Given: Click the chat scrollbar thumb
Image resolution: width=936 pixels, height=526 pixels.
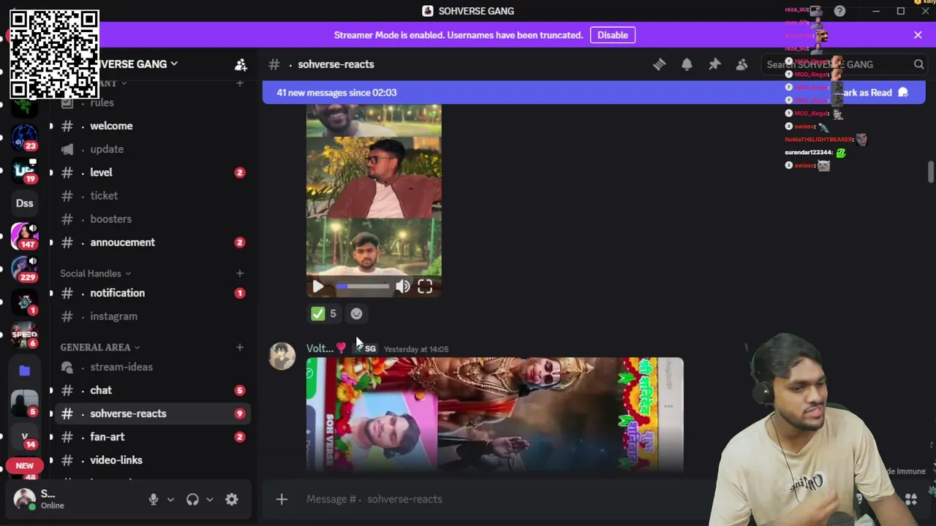Looking at the screenshot, I should [930, 172].
